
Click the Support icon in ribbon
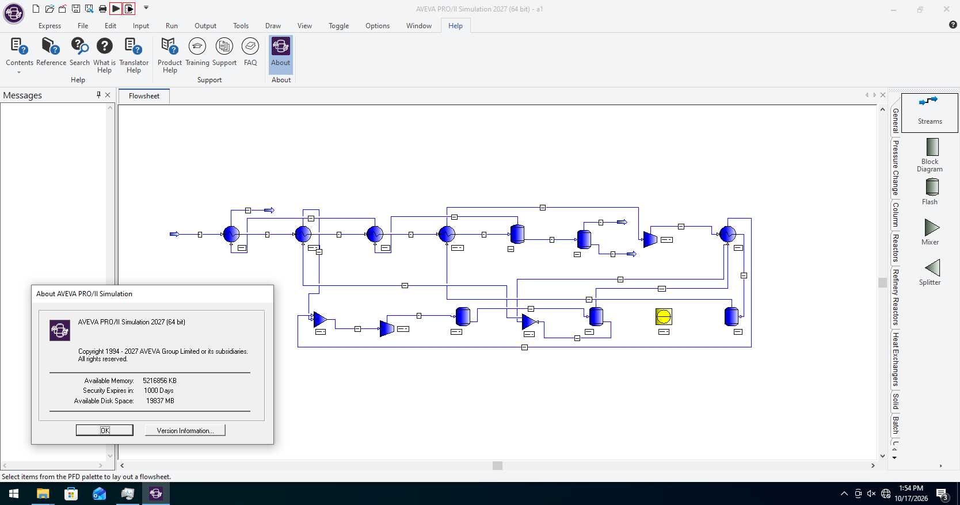pyautogui.click(x=224, y=47)
